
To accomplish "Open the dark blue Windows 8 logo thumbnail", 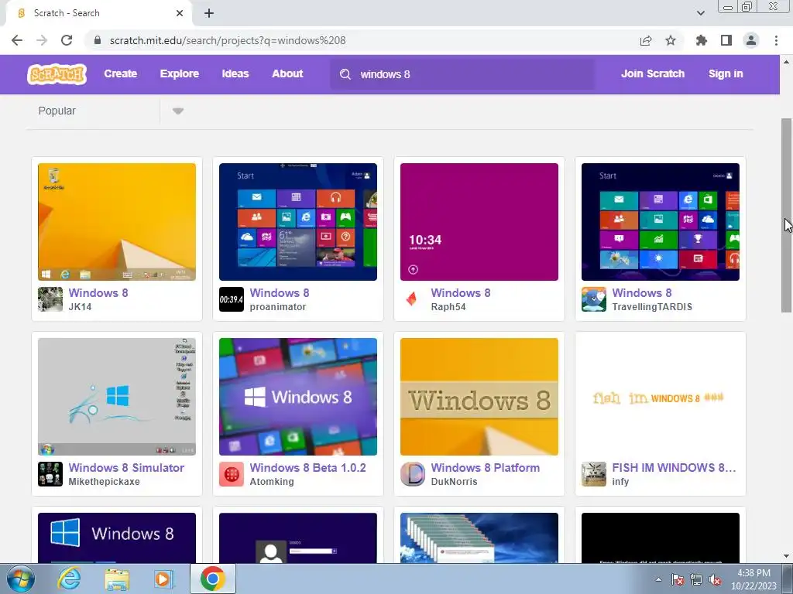I will [x=117, y=538].
